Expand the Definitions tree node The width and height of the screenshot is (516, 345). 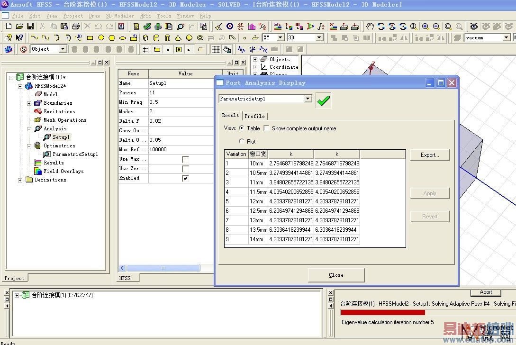[20, 181]
